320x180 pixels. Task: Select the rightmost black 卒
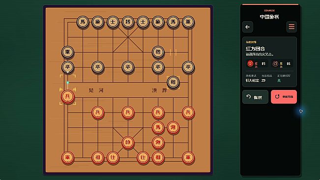(x=188, y=67)
